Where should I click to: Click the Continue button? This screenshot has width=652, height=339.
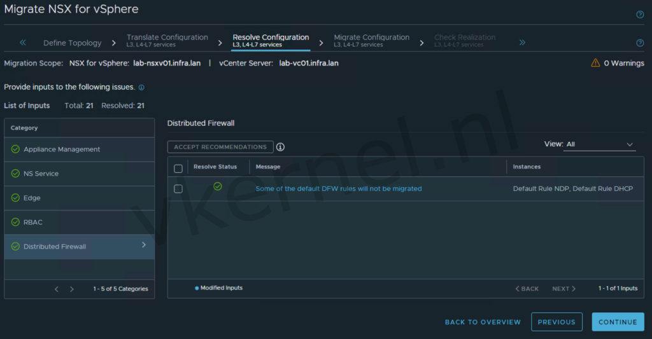tap(617, 322)
